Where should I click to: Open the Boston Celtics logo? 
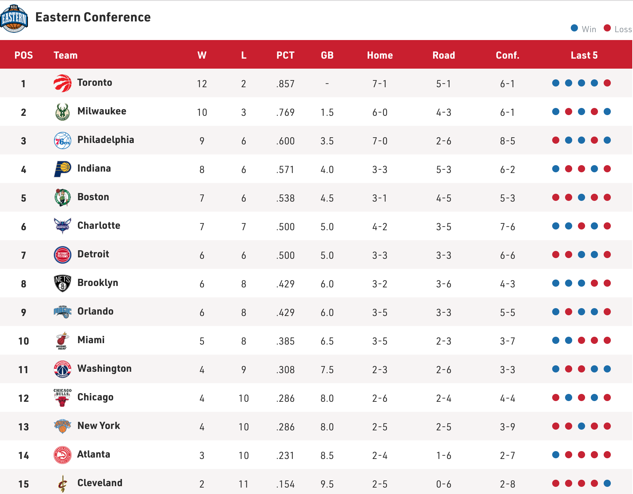pyautogui.click(x=63, y=198)
